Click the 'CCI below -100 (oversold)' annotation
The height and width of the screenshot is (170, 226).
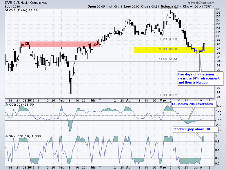point(194,104)
